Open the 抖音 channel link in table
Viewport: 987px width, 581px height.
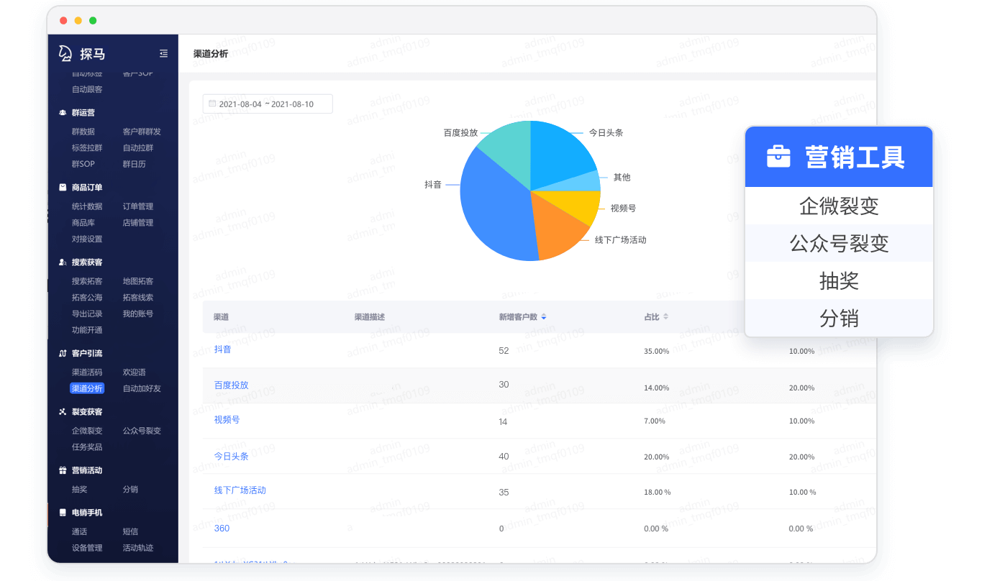(x=223, y=349)
